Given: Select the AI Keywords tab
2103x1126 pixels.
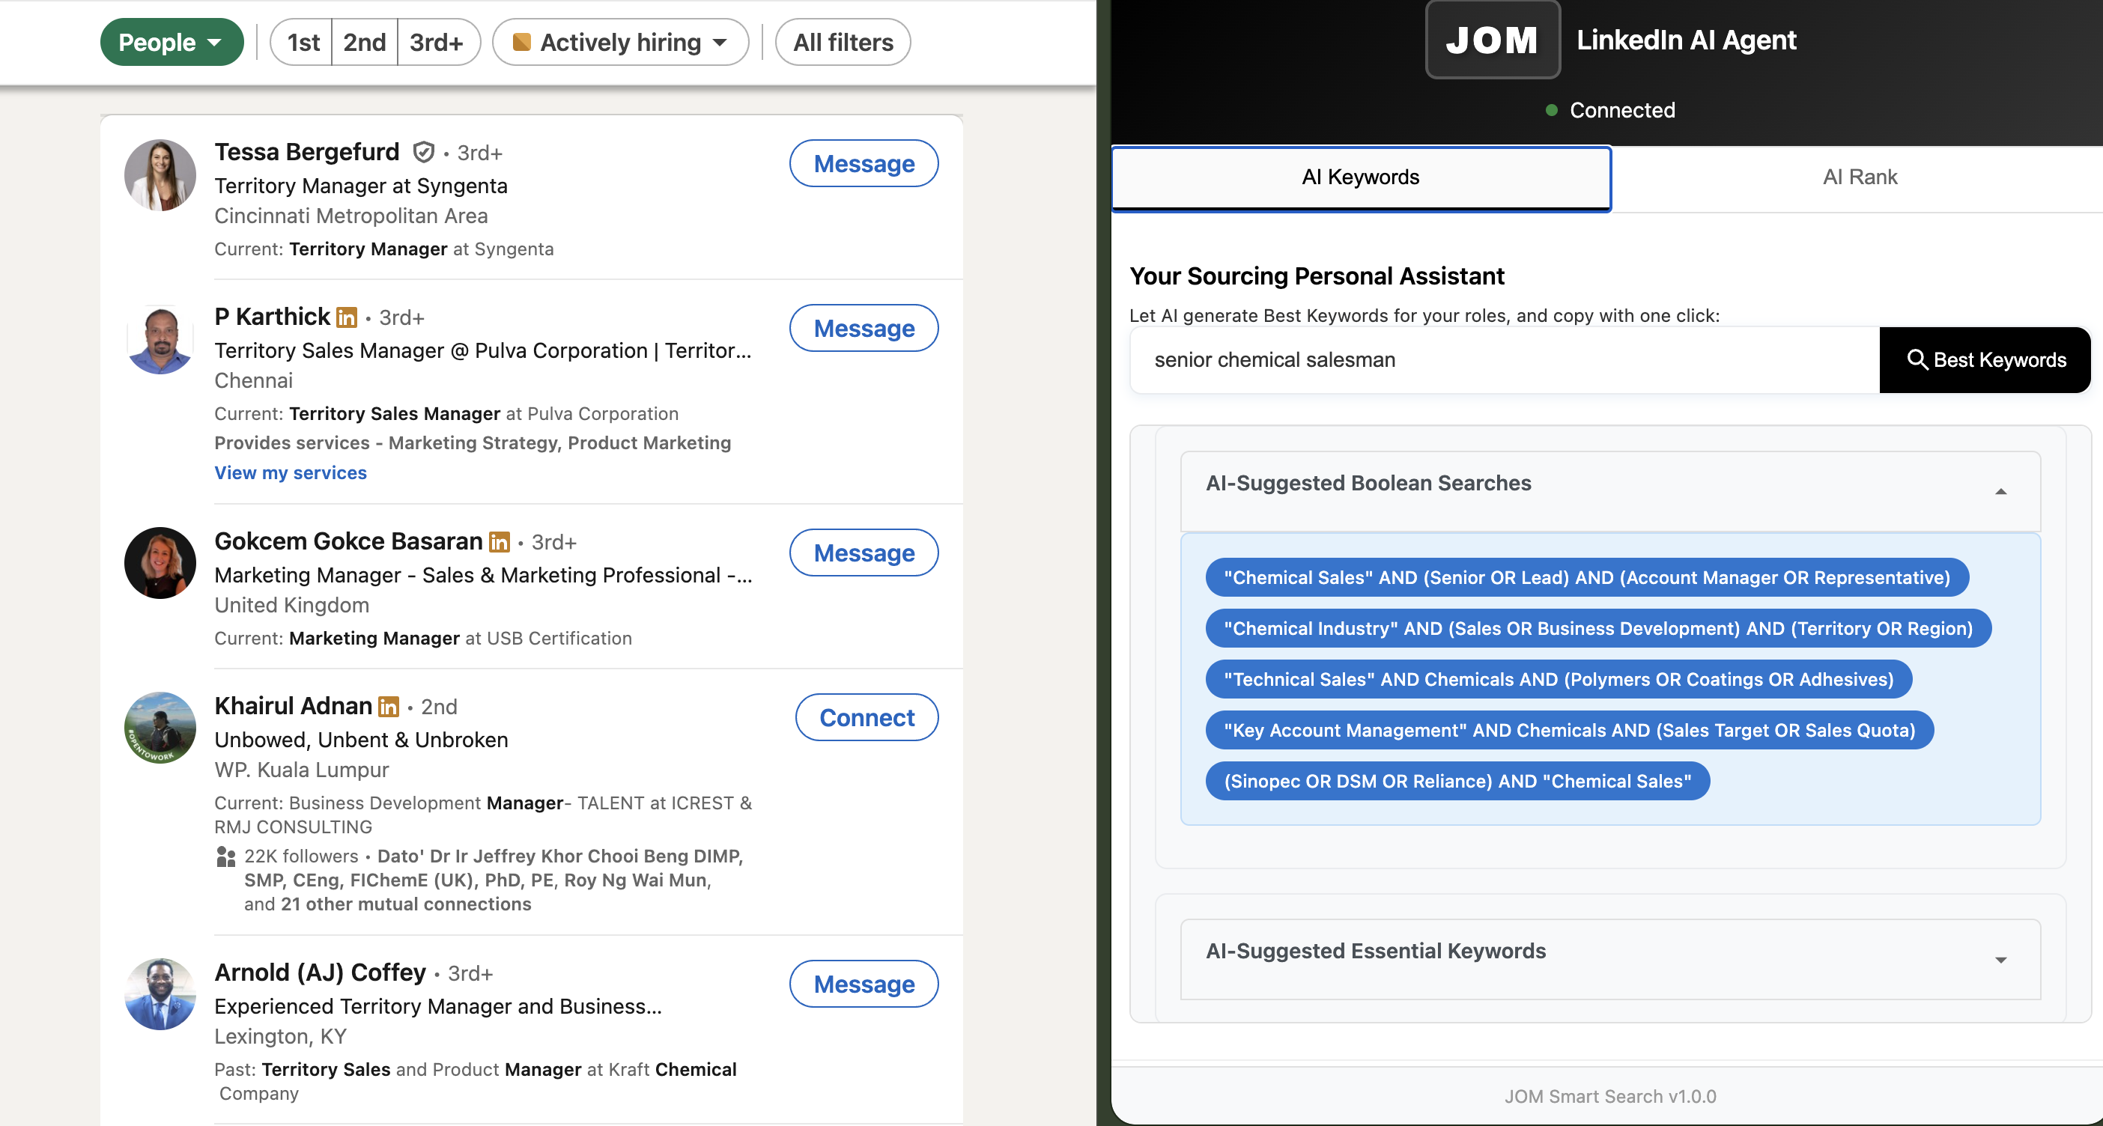Looking at the screenshot, I should pos(1360,177).
